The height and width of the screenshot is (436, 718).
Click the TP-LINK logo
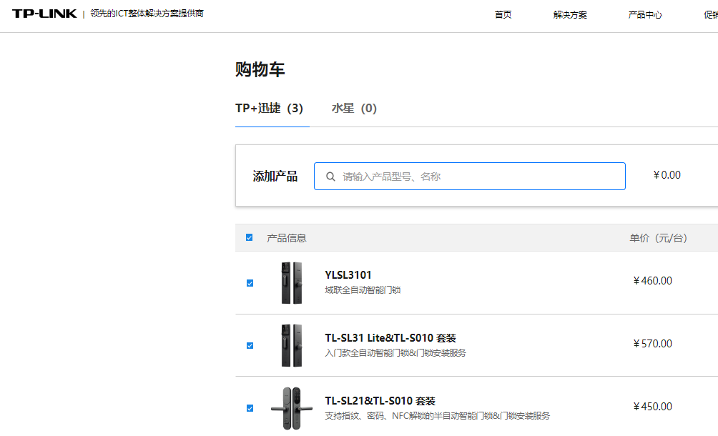point(44,14)
